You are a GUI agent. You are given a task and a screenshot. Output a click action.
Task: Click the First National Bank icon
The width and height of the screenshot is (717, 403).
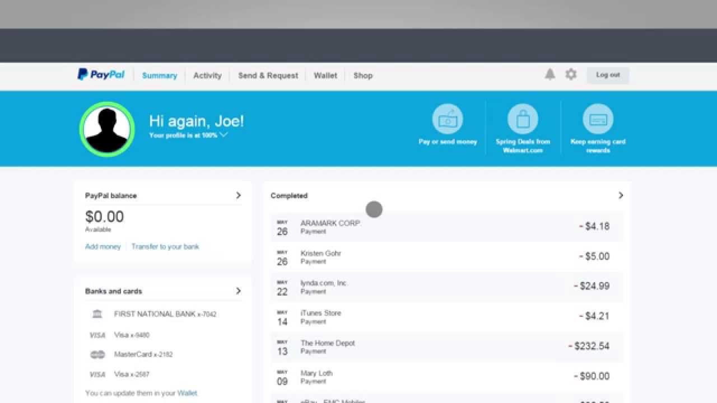(x=97, y=314)
